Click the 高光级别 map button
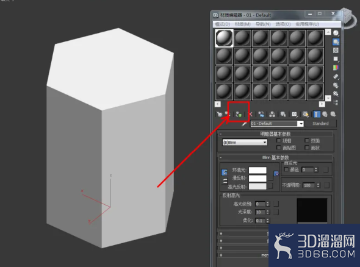360x267 pixels. 276,204
